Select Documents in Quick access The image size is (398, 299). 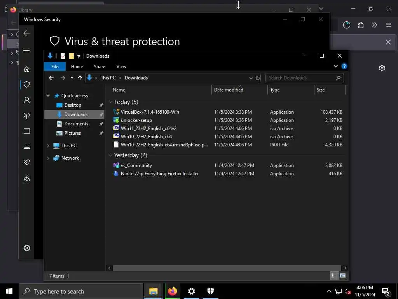click(76, 124)
